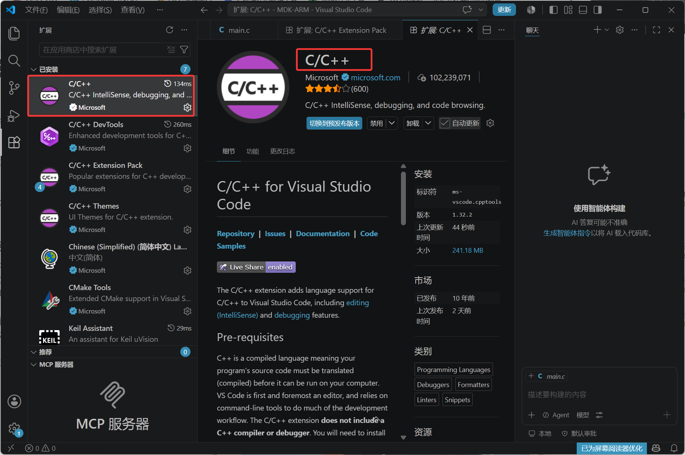Open the Explorer view in activity bar

[x=14, y=33]
